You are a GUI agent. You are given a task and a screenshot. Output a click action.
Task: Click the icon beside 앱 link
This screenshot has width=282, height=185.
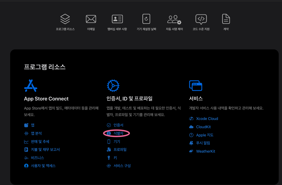tap(26, 125)
